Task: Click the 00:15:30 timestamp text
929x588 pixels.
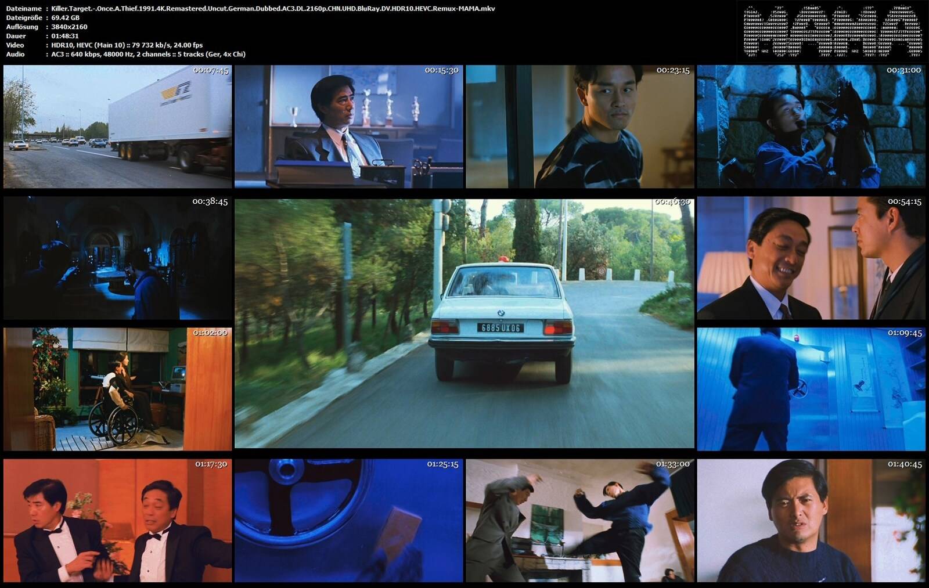Action: [x=442, y=70]
